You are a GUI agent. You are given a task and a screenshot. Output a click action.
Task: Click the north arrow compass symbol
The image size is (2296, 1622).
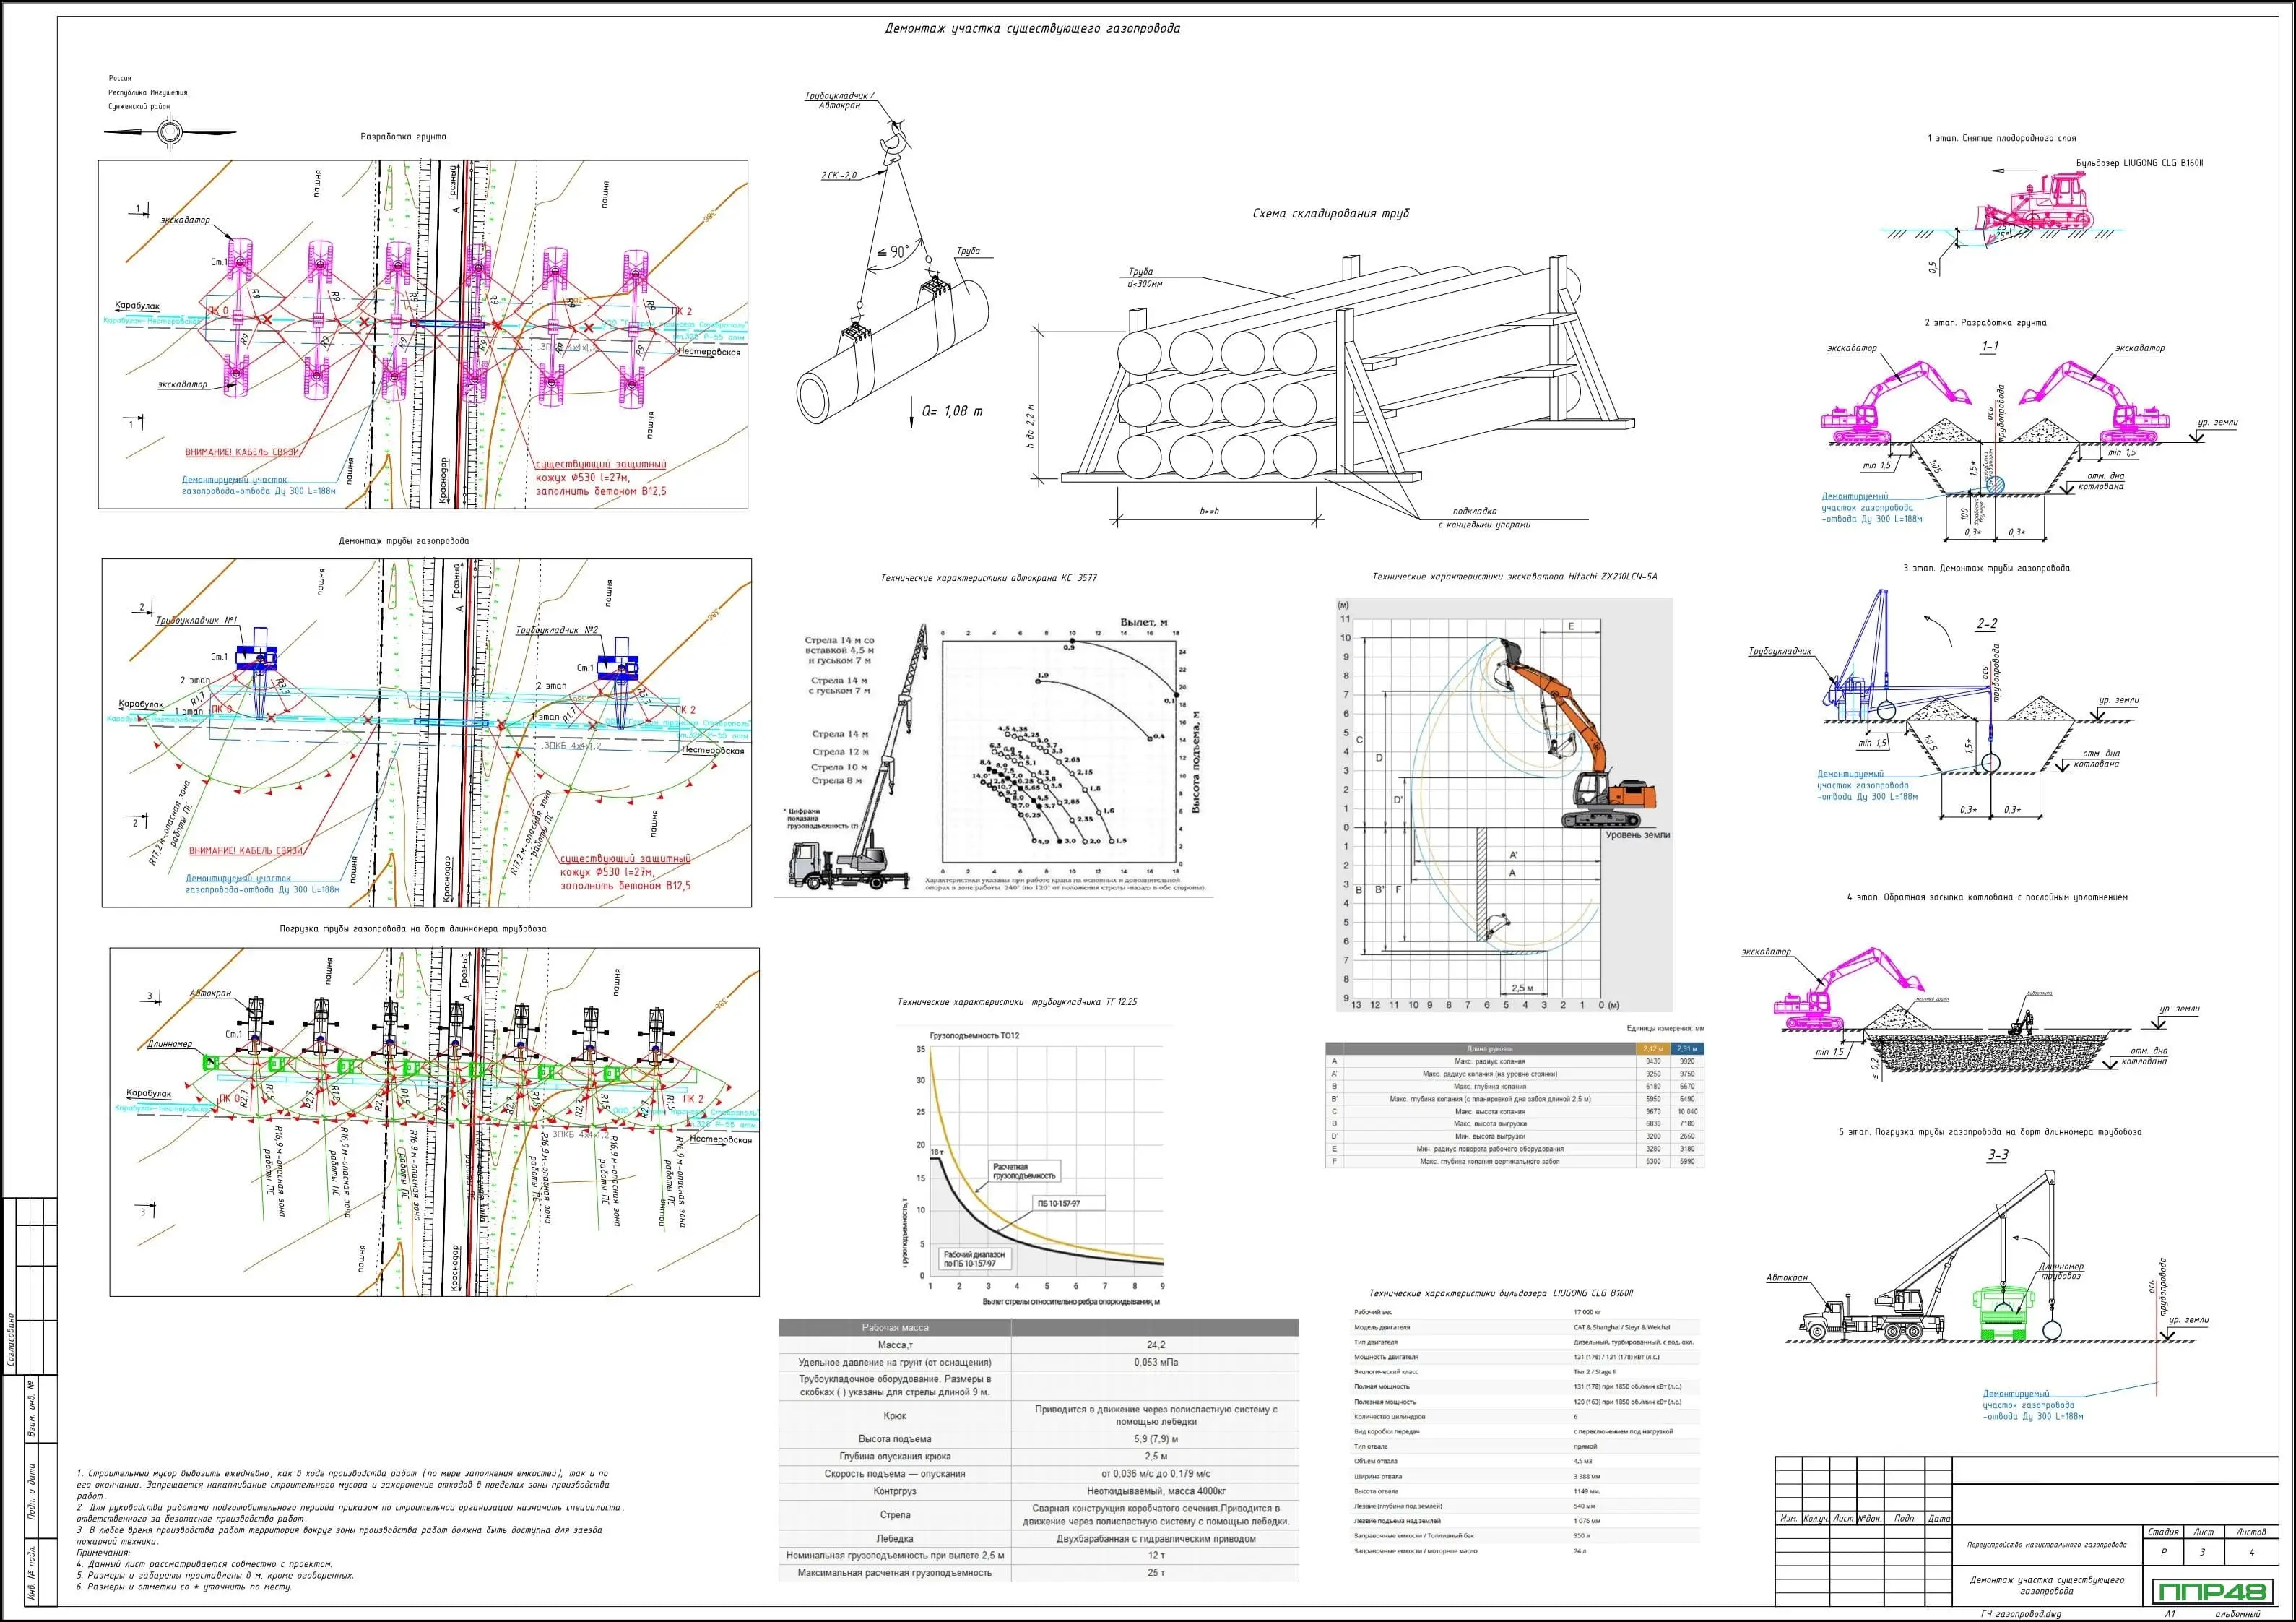click(x=170, y=132)
